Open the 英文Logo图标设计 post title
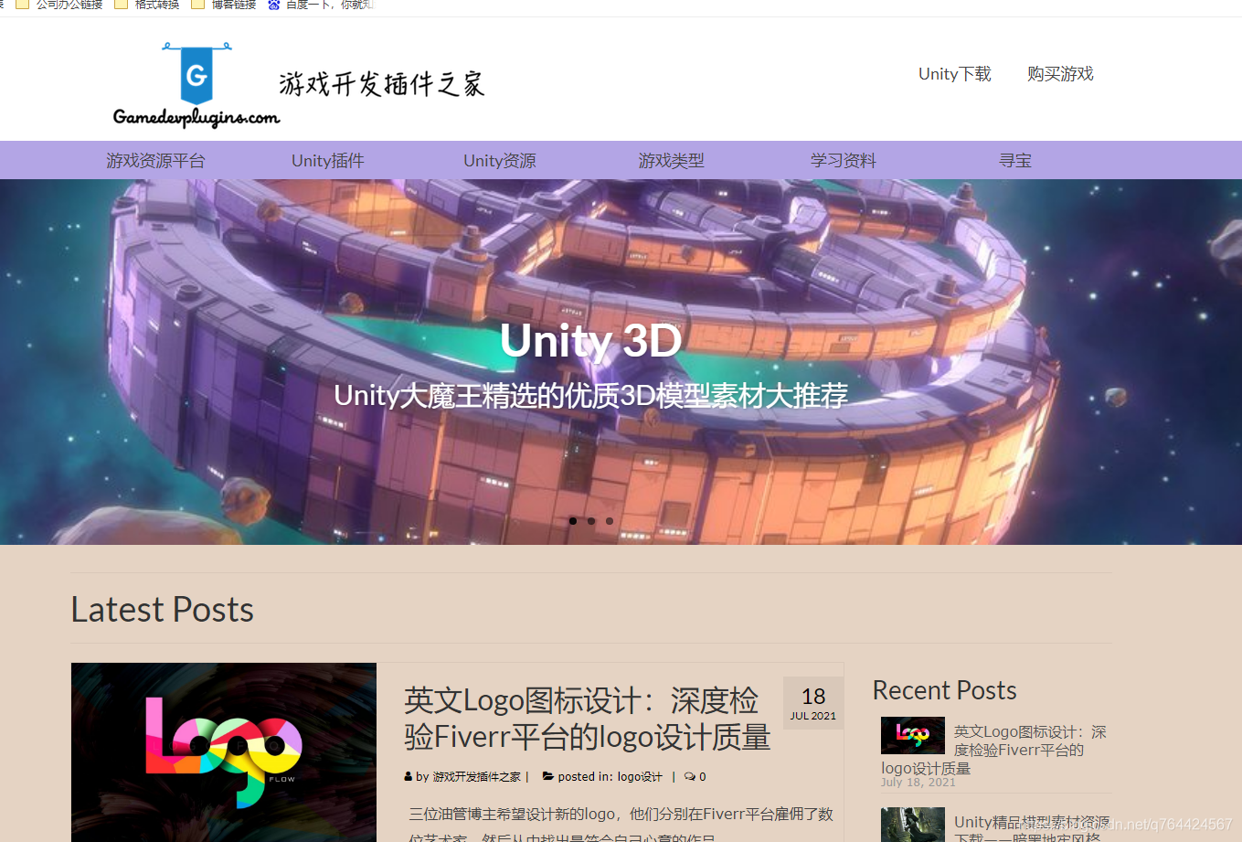The image size is (1242, 842). tap(587, 719)
